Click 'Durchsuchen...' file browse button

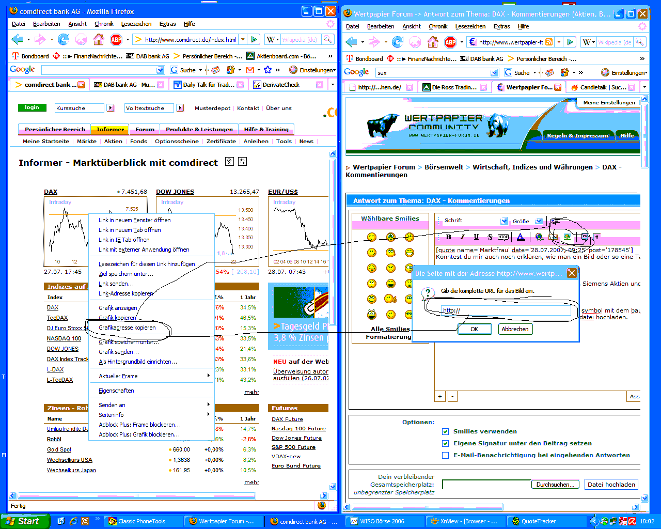pos(555,485)
